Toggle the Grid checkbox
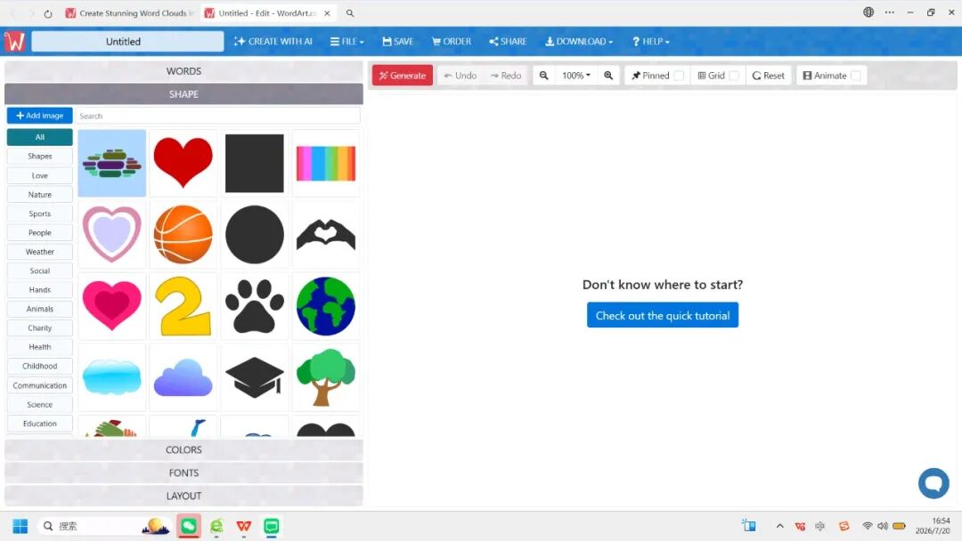962x541 pixels. coord(734,76)
